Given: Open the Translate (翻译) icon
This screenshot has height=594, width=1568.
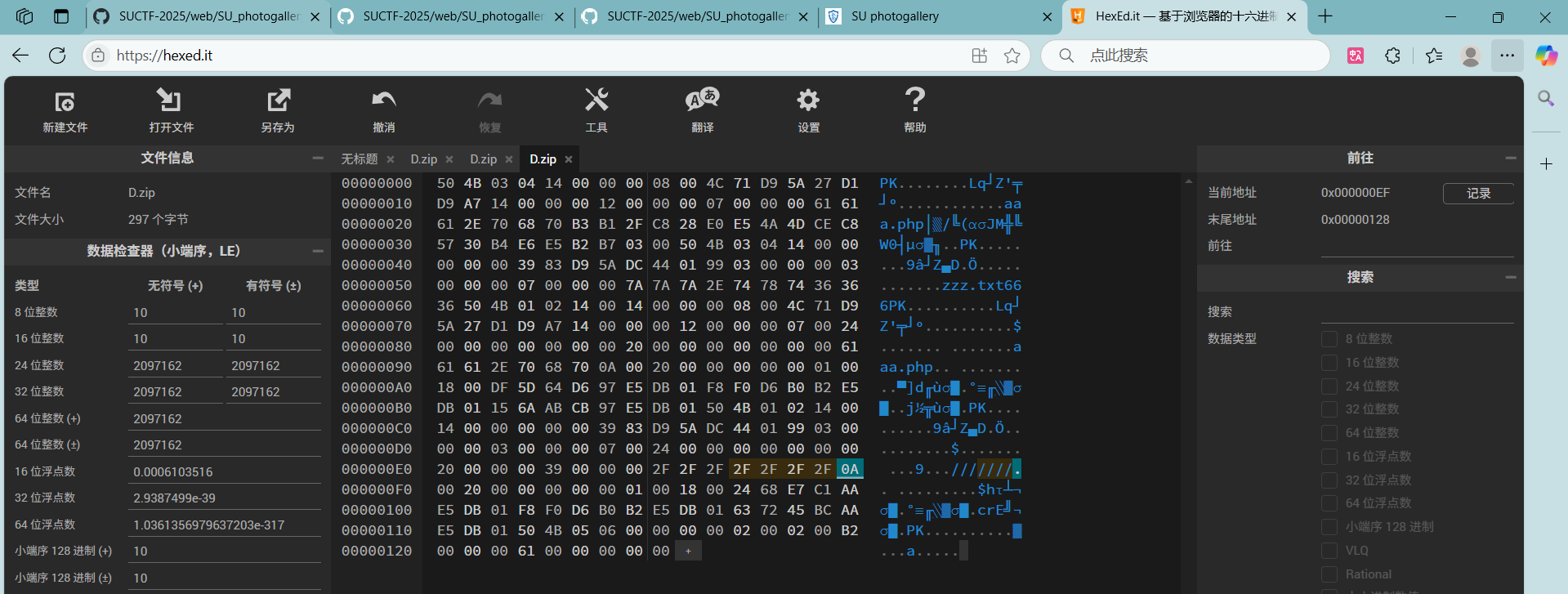Looking at the screenshot, I should pos(702,100).
